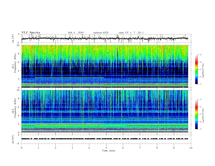Image resolution: width=215 pixels, height=166 pixels.
Task: Click the "8" kHz tick on ch.1 axis
Action: [19, 54]
